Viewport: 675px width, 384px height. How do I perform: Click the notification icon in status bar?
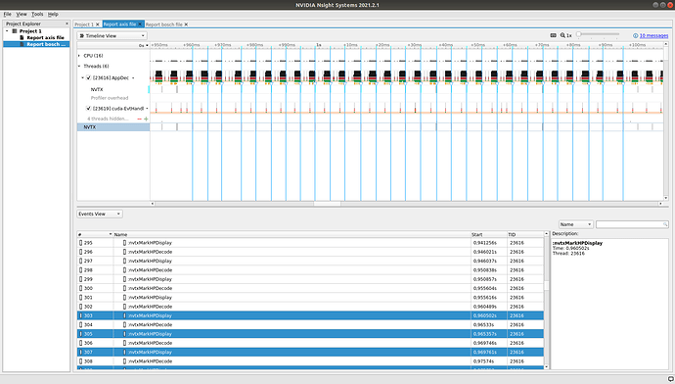click(x=670, y=379)
